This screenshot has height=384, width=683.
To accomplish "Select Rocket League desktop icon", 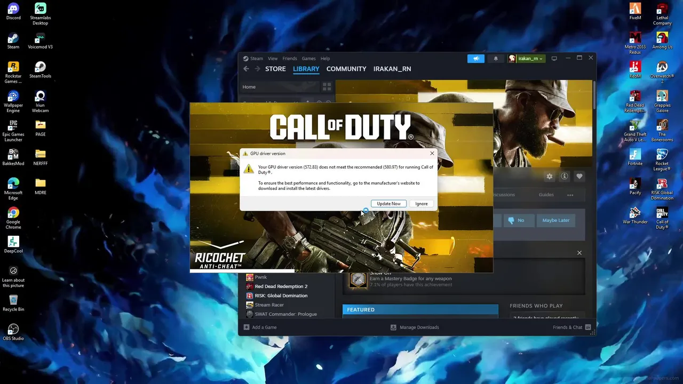I will click(662, 160).
